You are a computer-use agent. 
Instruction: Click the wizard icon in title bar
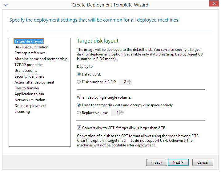click(x=5, y=5)
